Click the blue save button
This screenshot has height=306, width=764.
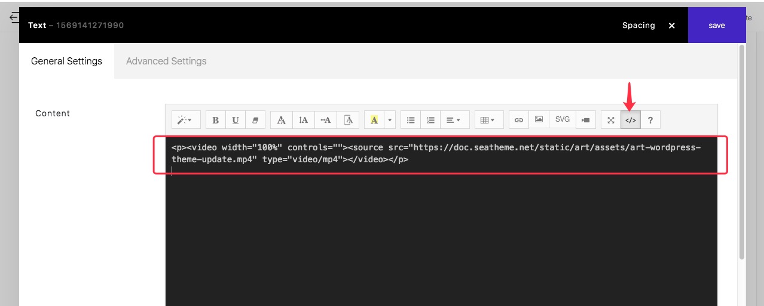(717, 25)
